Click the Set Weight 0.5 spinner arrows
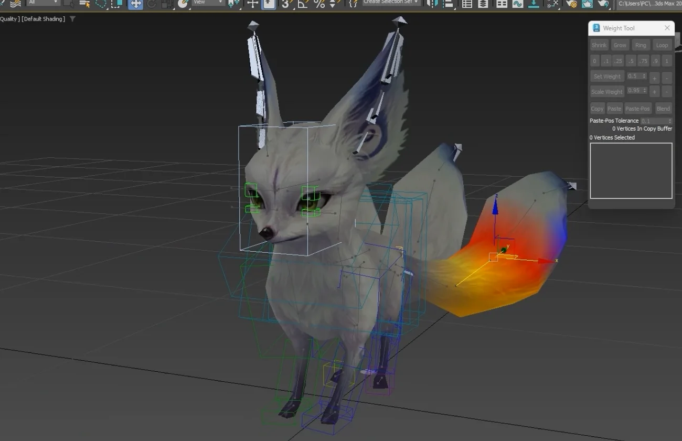Screen dimensions: 682x441 pos(644,76)
